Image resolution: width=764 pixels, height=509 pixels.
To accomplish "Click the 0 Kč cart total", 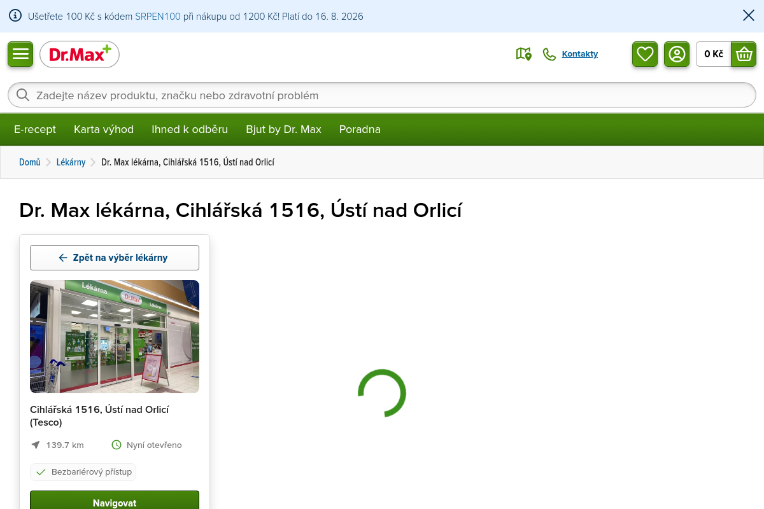I will click(x=714, y=54).
